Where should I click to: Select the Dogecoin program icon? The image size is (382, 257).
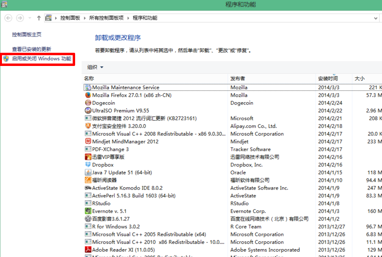(88, 103)
